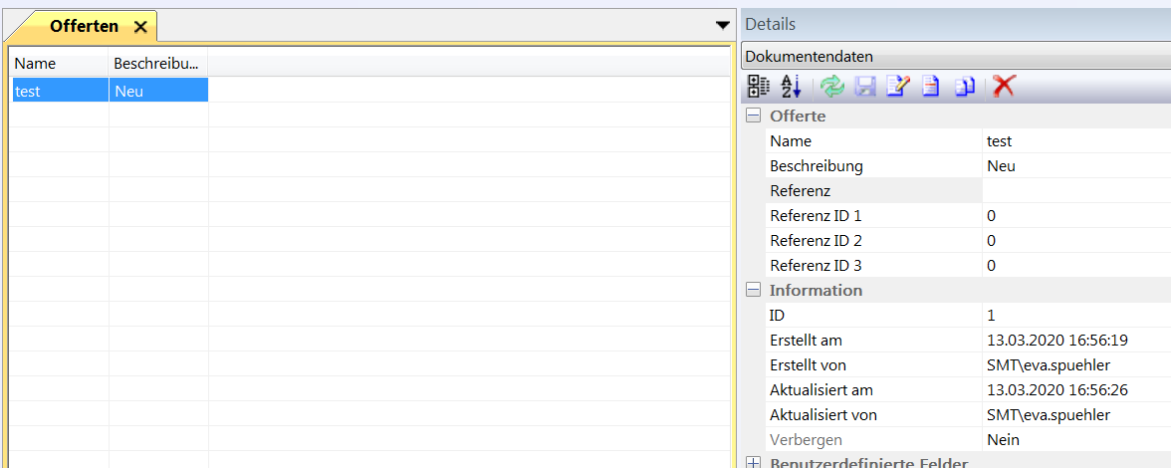Select the test row in the list
This screenshot has width=1171, height=468.
(x=59, y=91)
